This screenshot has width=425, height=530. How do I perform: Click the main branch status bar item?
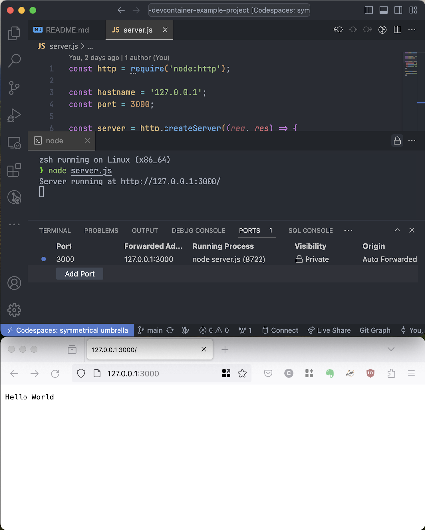150,330
